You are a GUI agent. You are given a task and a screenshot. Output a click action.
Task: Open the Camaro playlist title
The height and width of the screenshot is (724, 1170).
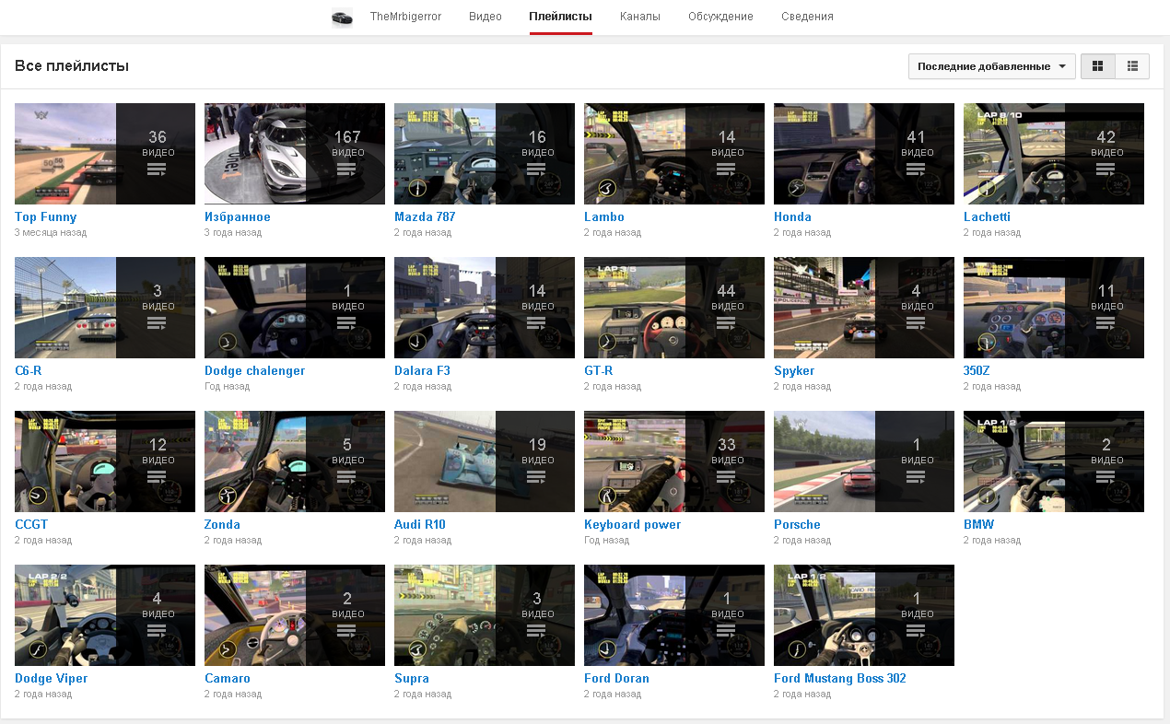(228, 679)
